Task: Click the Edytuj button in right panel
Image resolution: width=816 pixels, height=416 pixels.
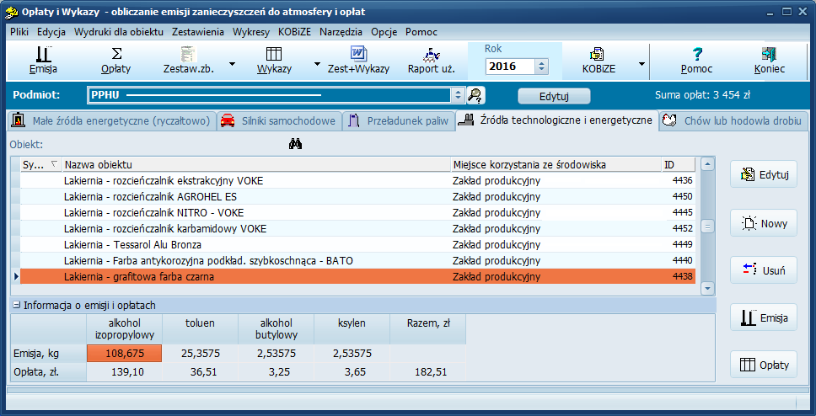Action: pos(764,174)
